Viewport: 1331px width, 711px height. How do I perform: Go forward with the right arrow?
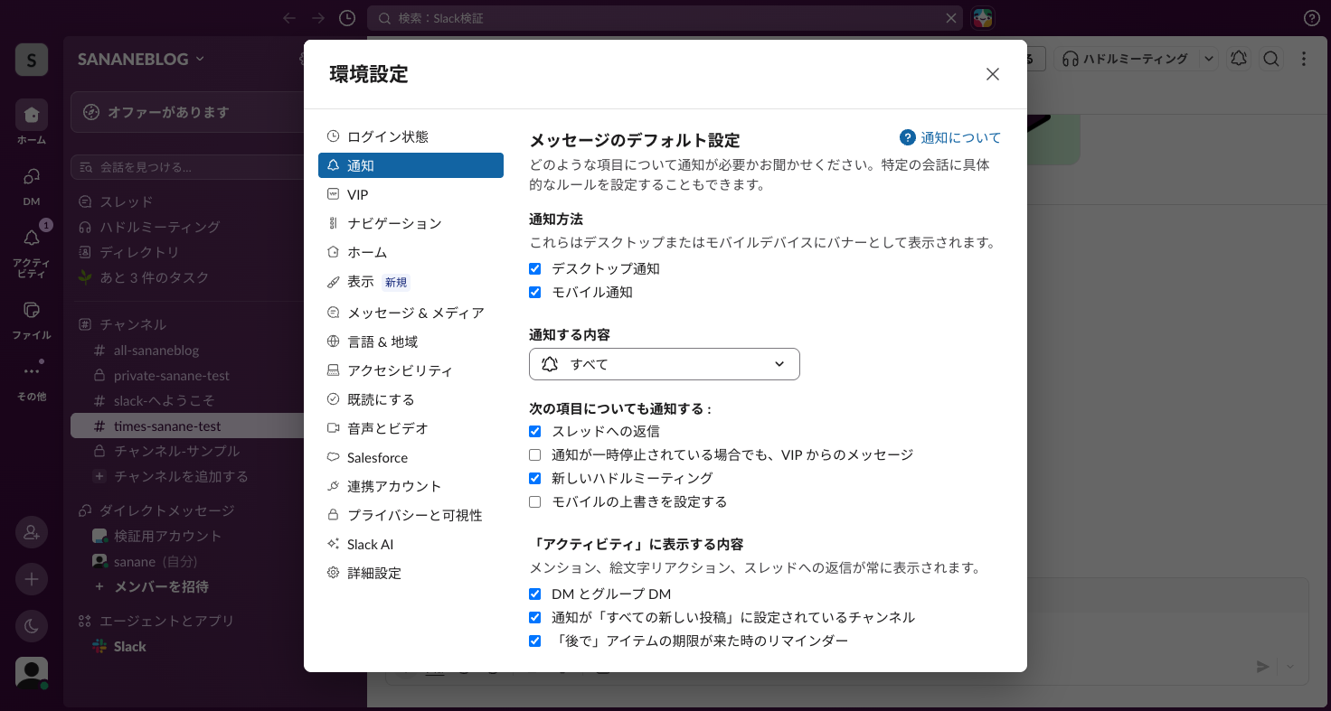[x=318, y=18]
